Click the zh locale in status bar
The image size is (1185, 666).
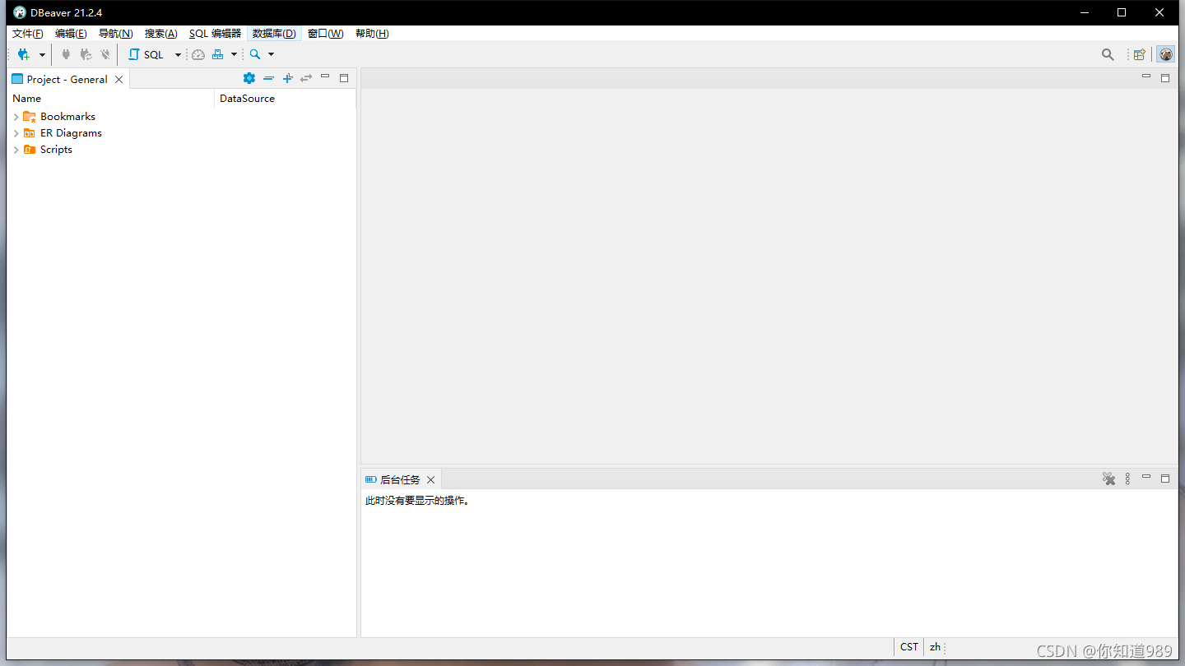click(x=935, y=647)
